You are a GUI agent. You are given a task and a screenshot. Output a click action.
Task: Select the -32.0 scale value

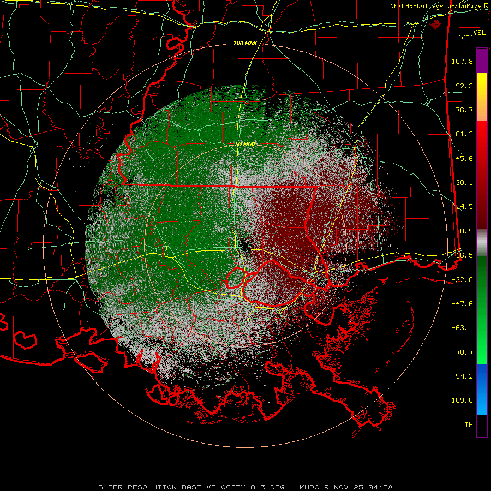point(462,280)
